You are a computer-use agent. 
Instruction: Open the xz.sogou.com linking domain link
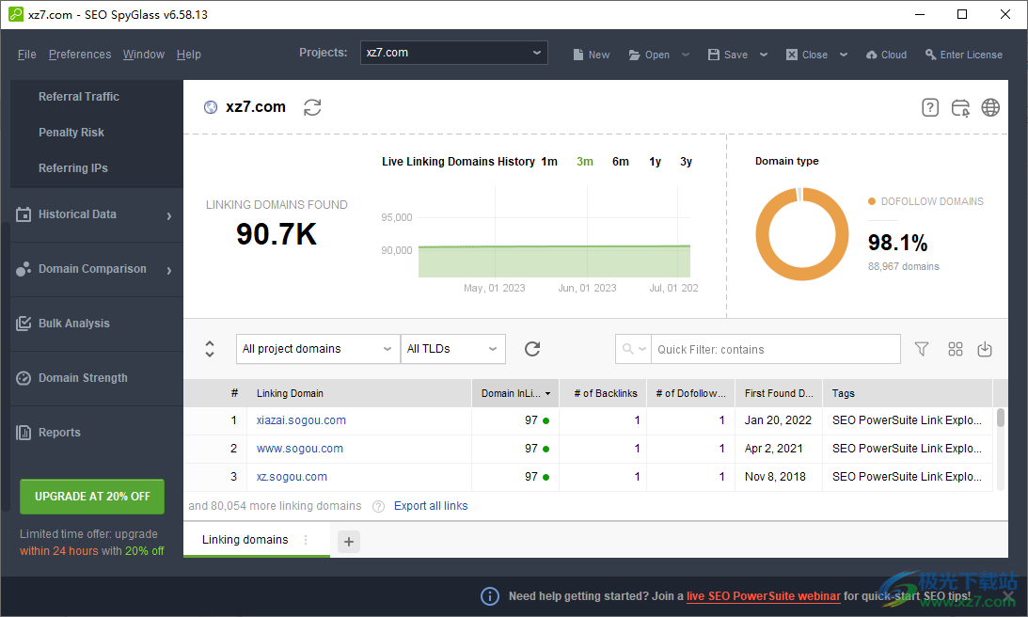coord(292,477)
